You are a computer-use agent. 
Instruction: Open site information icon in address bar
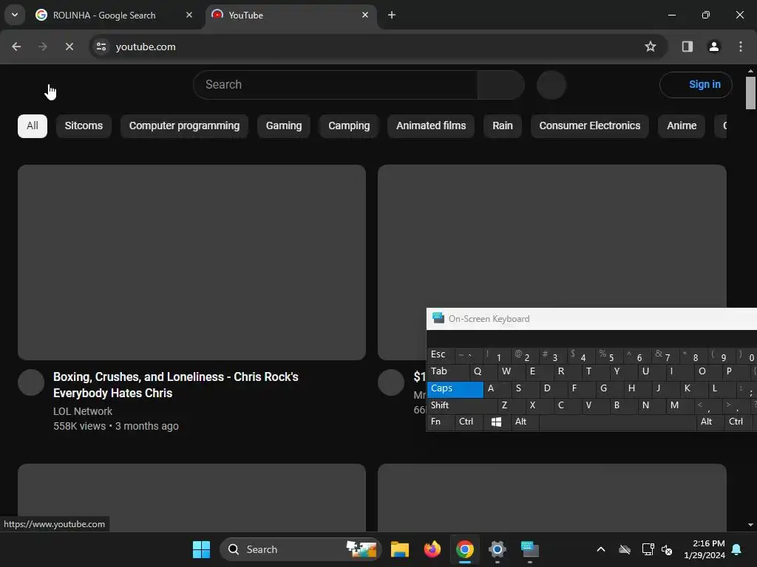coord(101,47)
